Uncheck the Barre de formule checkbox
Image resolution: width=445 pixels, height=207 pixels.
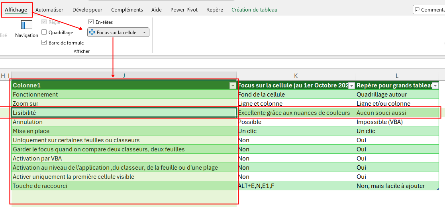coord(44,43)
